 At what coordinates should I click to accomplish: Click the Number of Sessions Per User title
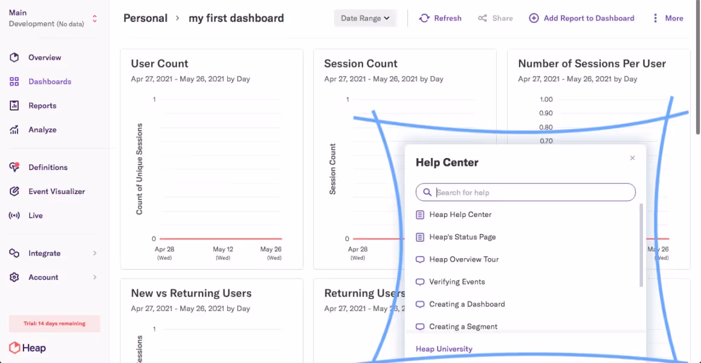[592, 63]
